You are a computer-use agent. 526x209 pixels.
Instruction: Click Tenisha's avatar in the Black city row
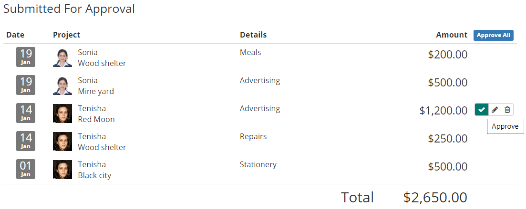click(x=62, y=170)
